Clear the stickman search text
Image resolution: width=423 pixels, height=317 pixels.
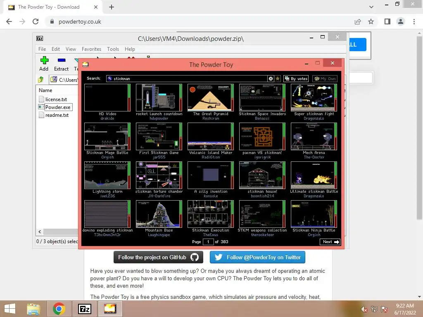271,78
